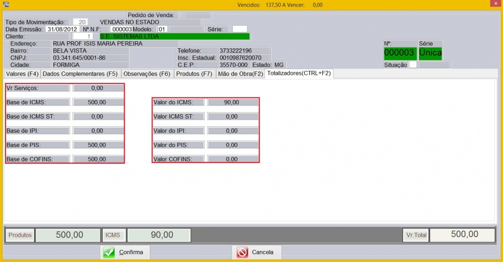The height and width of the screenshot is (262, 503).
Task: Click the Nº N.F. number field
Action: point(121,29)
